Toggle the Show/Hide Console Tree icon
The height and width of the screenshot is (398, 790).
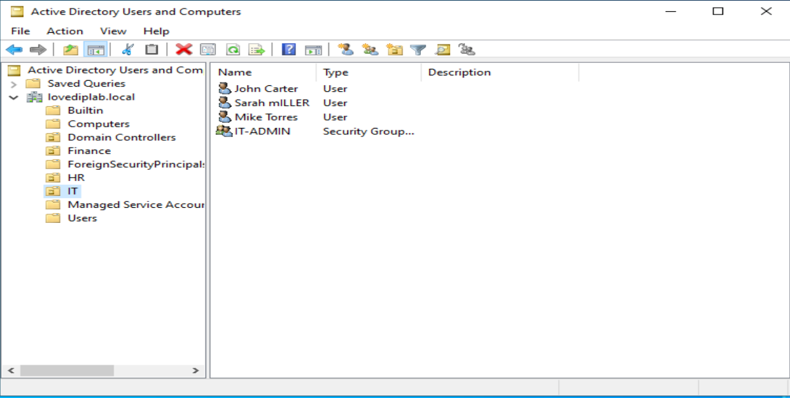coord(96,50)
